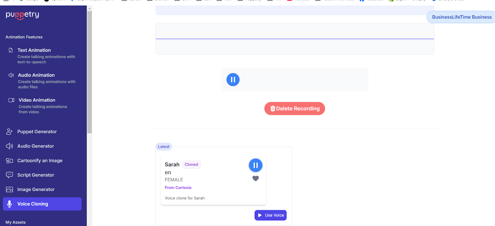
Task: Go to Puppet Generator
Action: point(42,131)
